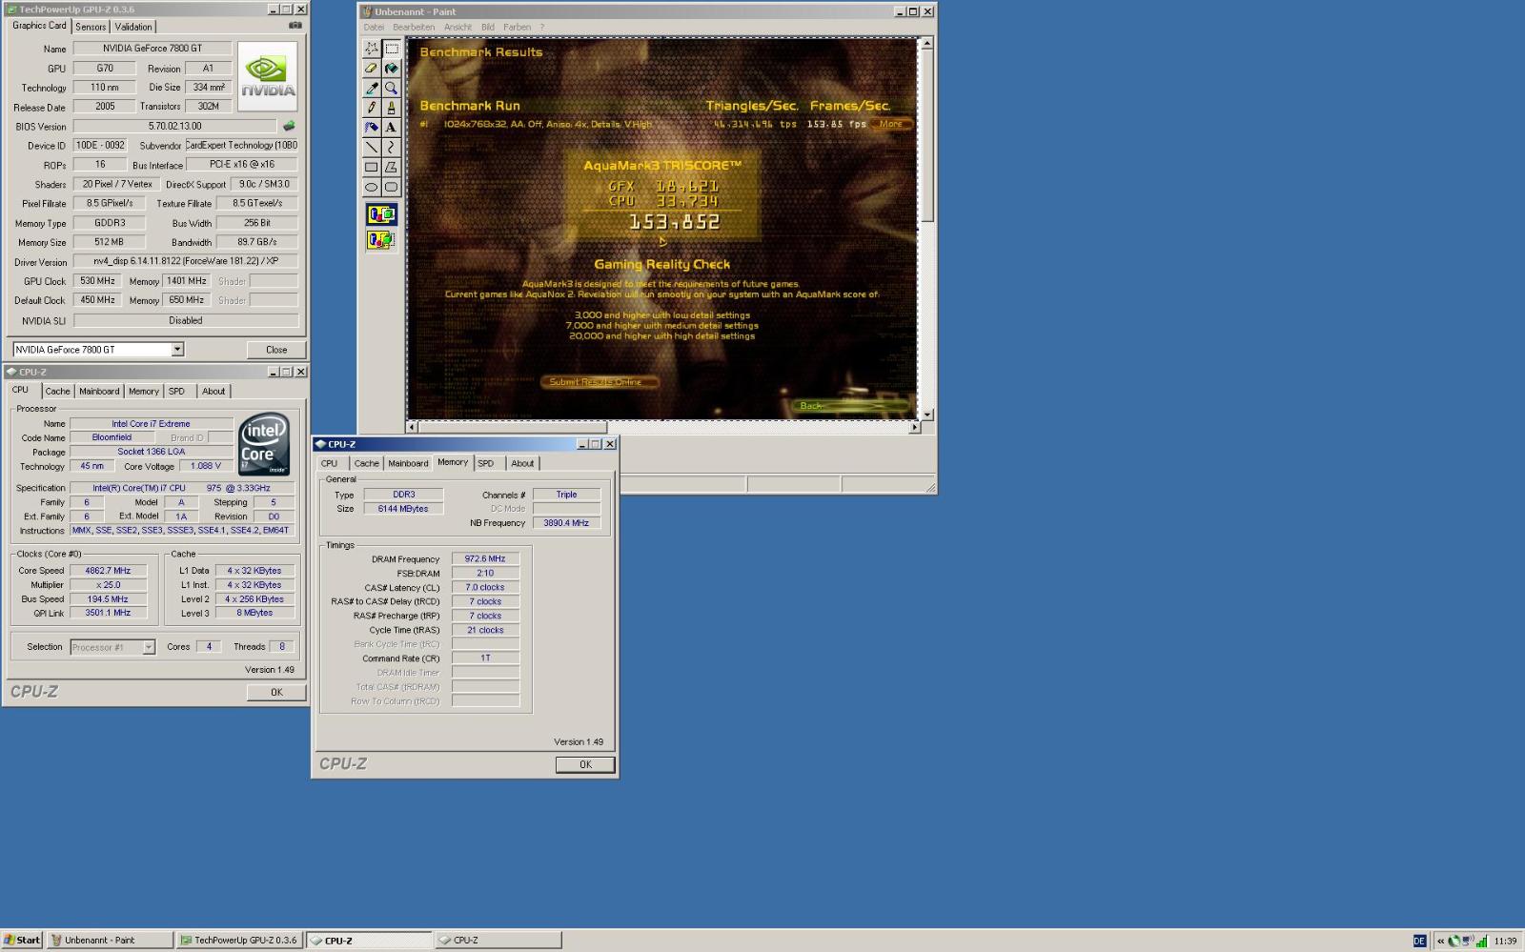This screenshot has height=952, width=1525.
Task: Click the GPU-Z screenshot camera icon
Action: pyautogui.click(x=295, y=26)
